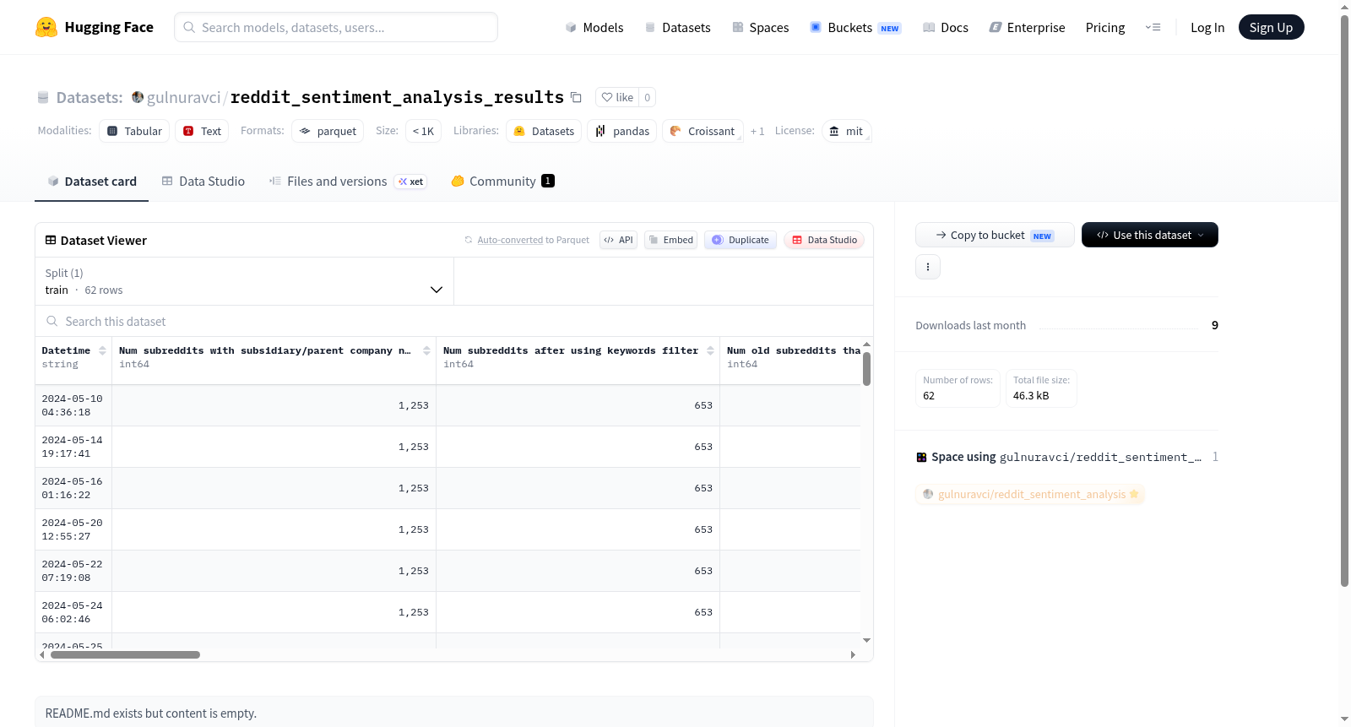Click the table horizontal scrollbar thumb
The width and height of the screenshot is (1351, 727).
click(x=125, y=654)
